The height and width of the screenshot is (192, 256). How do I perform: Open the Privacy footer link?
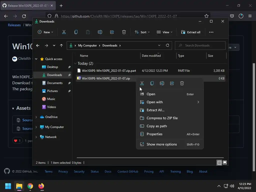[x=63, y=171]
